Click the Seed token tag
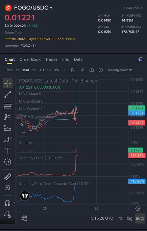 pos(59,39)
